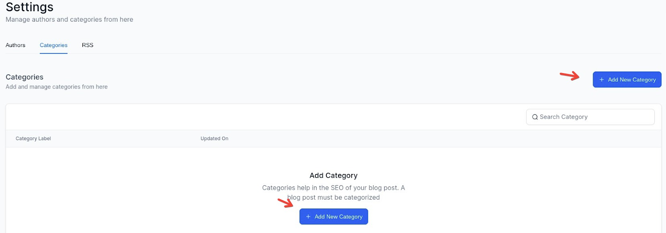Click the Add Category empty-state heading
Image resolution: width=666 pixels, height=233 pixels.
coord(333,176)
